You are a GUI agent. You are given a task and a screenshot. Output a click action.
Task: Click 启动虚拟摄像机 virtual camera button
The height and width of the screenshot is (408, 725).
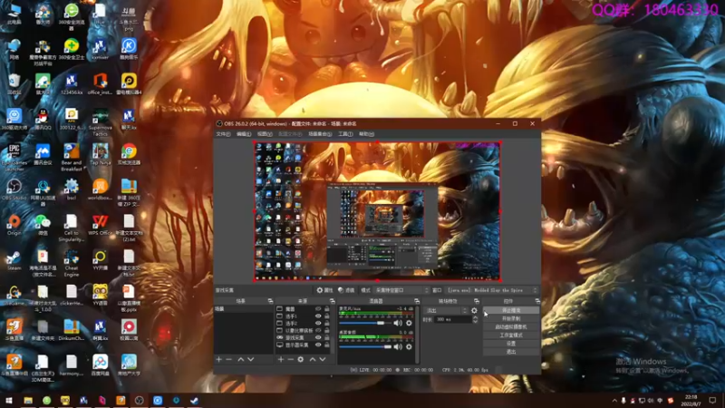click(x=511, y=327)
